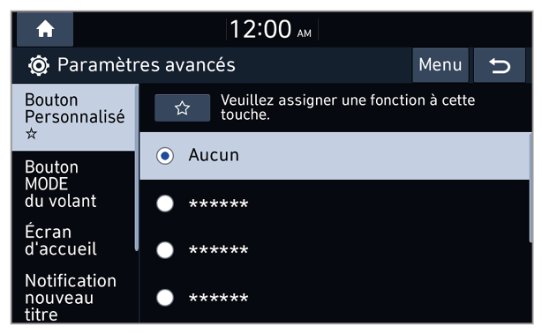The height and width of the screenshot is (333, 542).
Task: Go to the home screen icon
Action: point(45,29)
